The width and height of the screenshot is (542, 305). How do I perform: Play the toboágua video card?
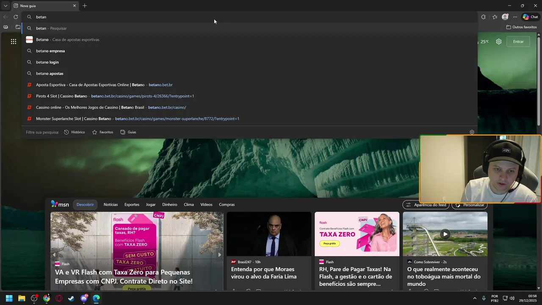coord(445,234)
